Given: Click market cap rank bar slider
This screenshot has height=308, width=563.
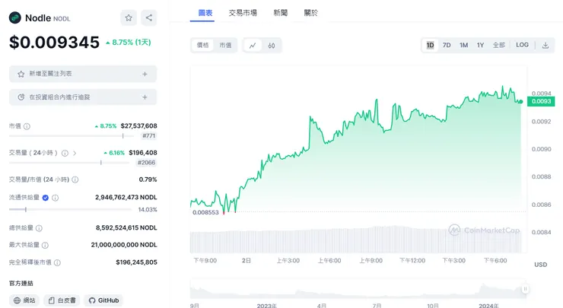Looking at the screenshot, I should pos(72,136).
